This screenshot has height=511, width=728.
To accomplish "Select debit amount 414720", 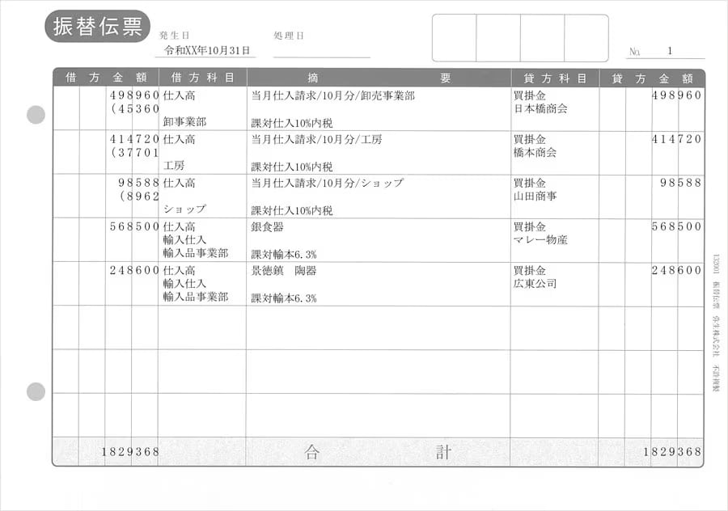I will (134, 139).
